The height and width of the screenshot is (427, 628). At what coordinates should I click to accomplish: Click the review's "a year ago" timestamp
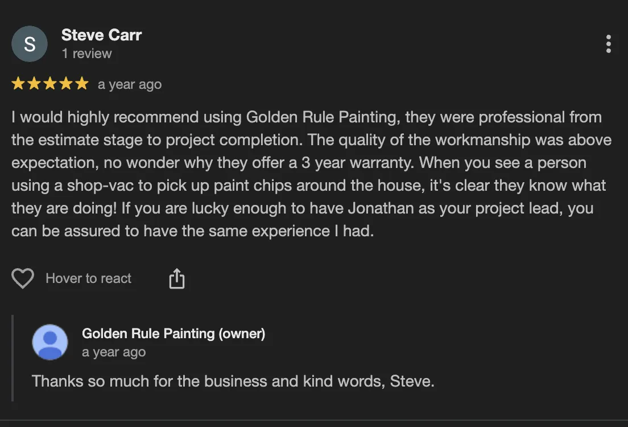[x=130, y=85]
